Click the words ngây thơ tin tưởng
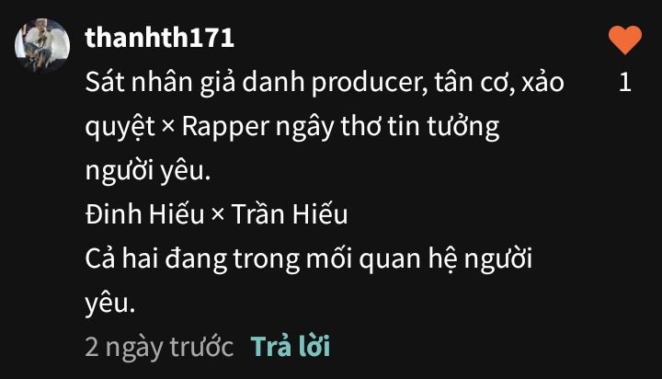 [x=387, y=127]
